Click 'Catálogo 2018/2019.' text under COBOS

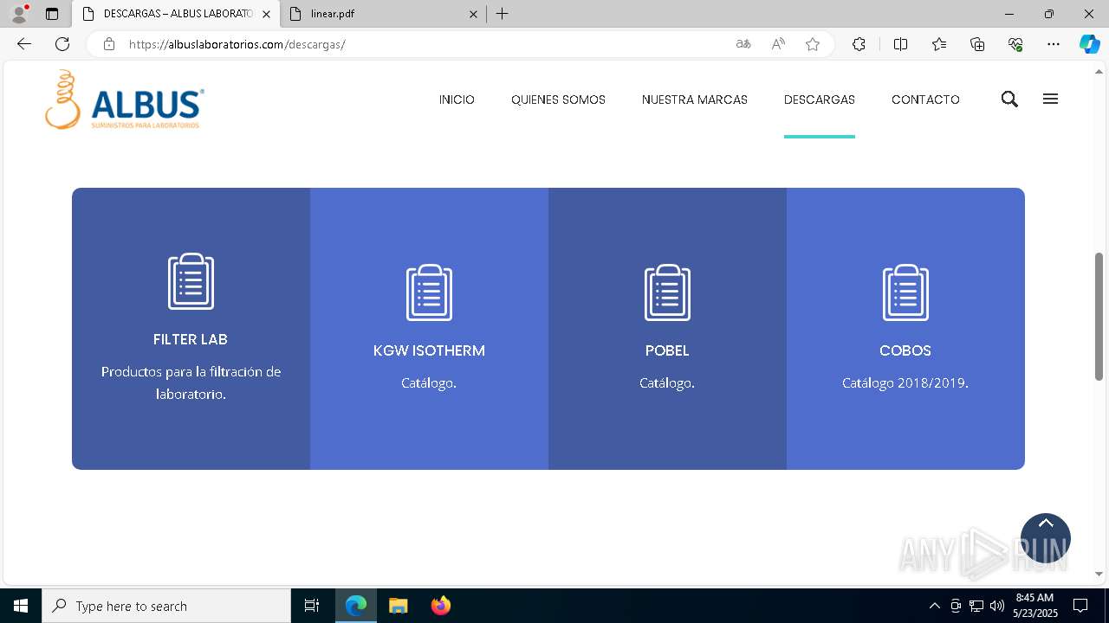(x=905, y=382)
